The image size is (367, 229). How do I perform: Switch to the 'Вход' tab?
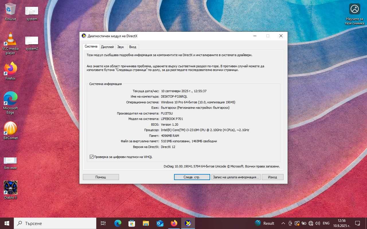(133, 47)
